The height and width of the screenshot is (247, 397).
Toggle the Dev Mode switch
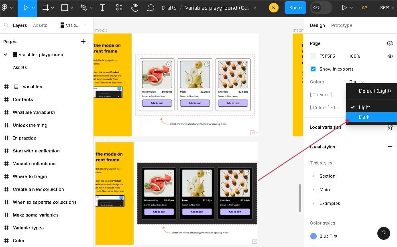click(x=321, y=8)
